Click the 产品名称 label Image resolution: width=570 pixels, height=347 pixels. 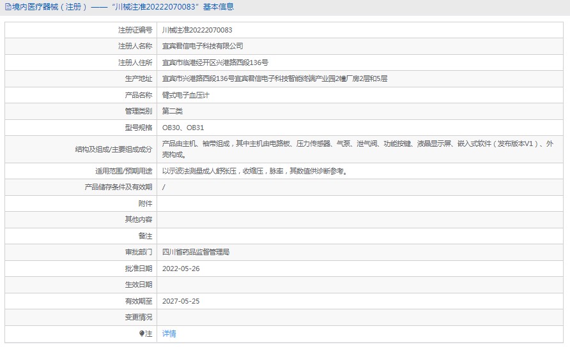tap(139, 95)
